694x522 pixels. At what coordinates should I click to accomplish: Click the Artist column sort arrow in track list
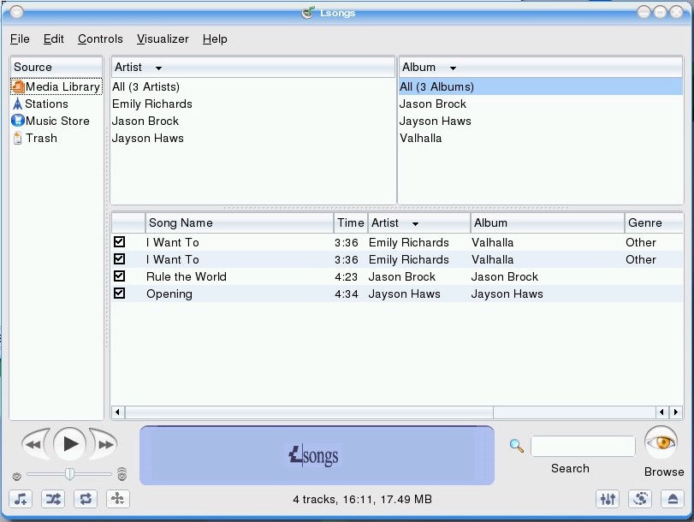[415, 223]
